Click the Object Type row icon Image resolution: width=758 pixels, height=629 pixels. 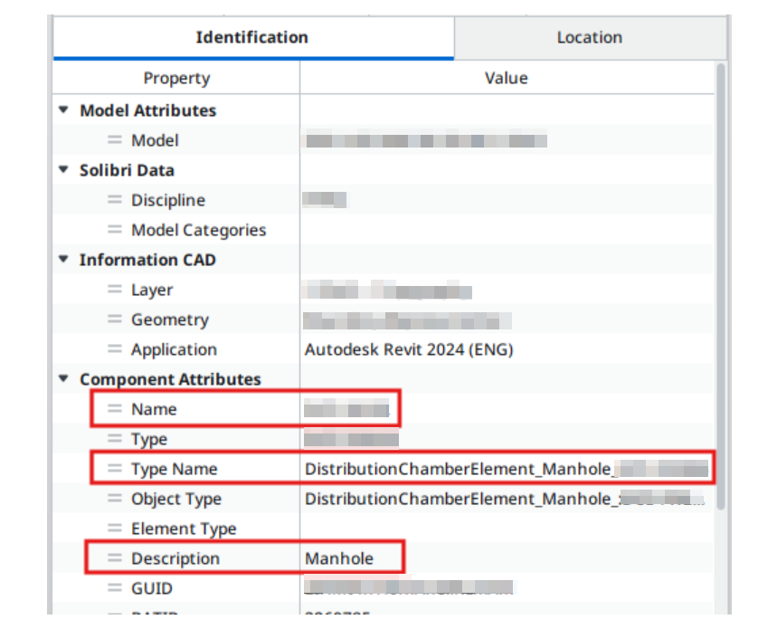(115, 499)
